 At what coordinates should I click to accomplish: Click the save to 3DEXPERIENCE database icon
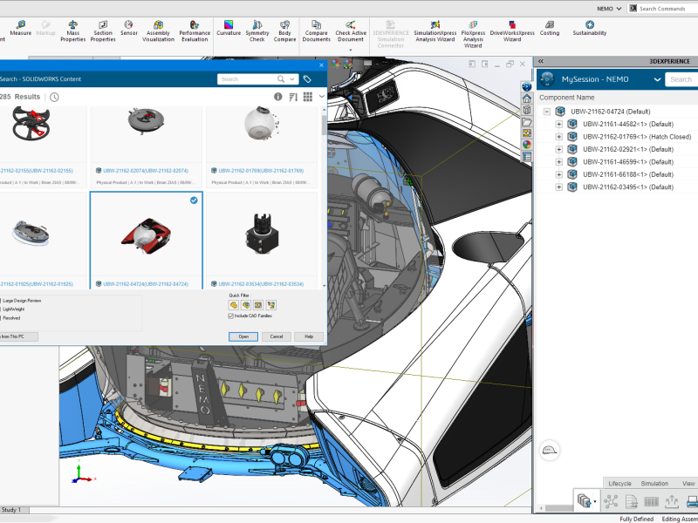pyautogui.click(x=584, y=501)
